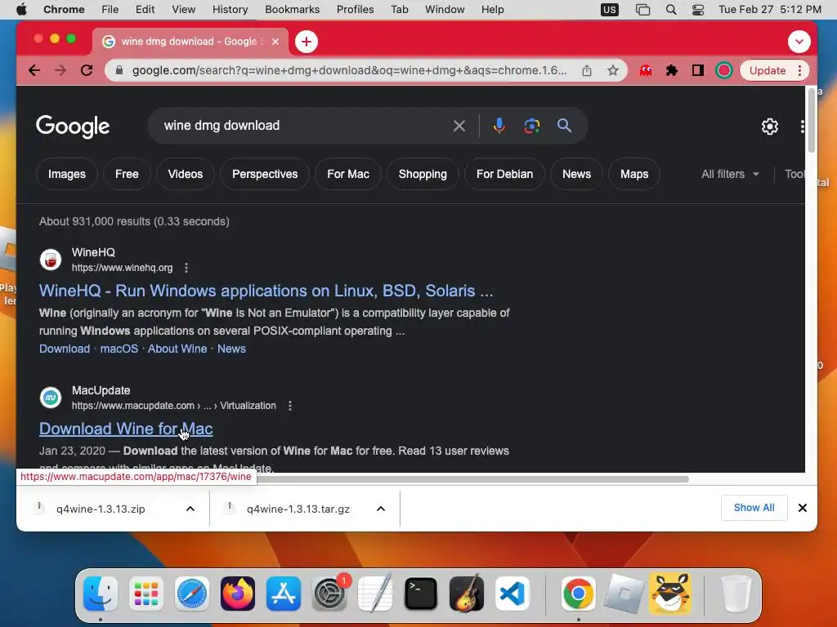Launch Visual Studio Code from Dock
The image size is (837, 627).
[x=512, y=594]
